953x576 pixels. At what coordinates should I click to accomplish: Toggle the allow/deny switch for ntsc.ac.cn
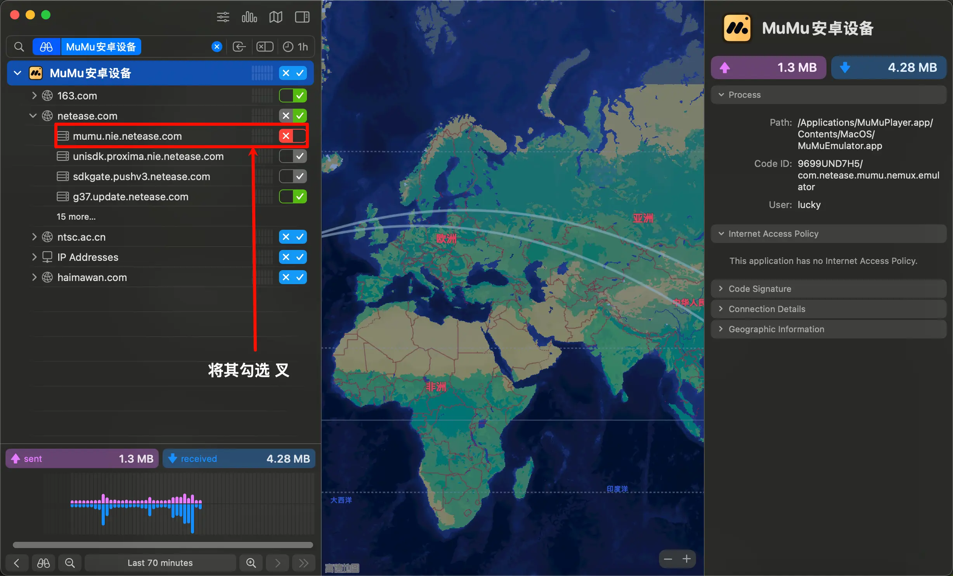point(293,237)
